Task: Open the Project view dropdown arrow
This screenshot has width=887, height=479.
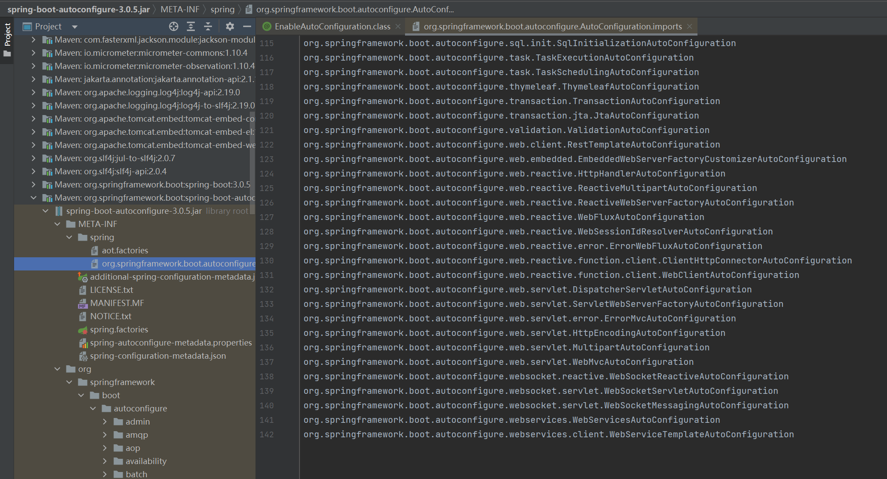Action: click(x=75, y=27)
